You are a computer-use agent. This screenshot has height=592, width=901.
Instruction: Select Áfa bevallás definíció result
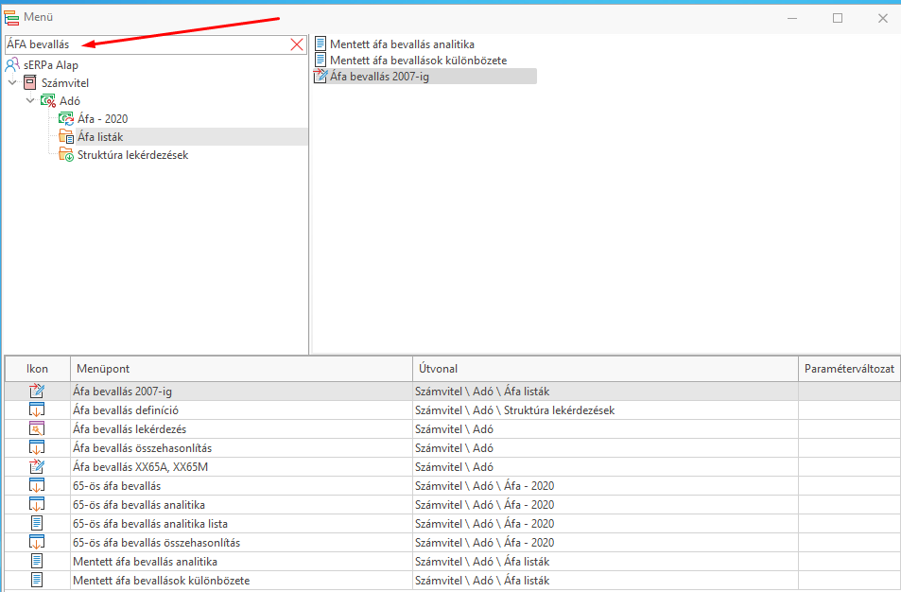(126, 410)
